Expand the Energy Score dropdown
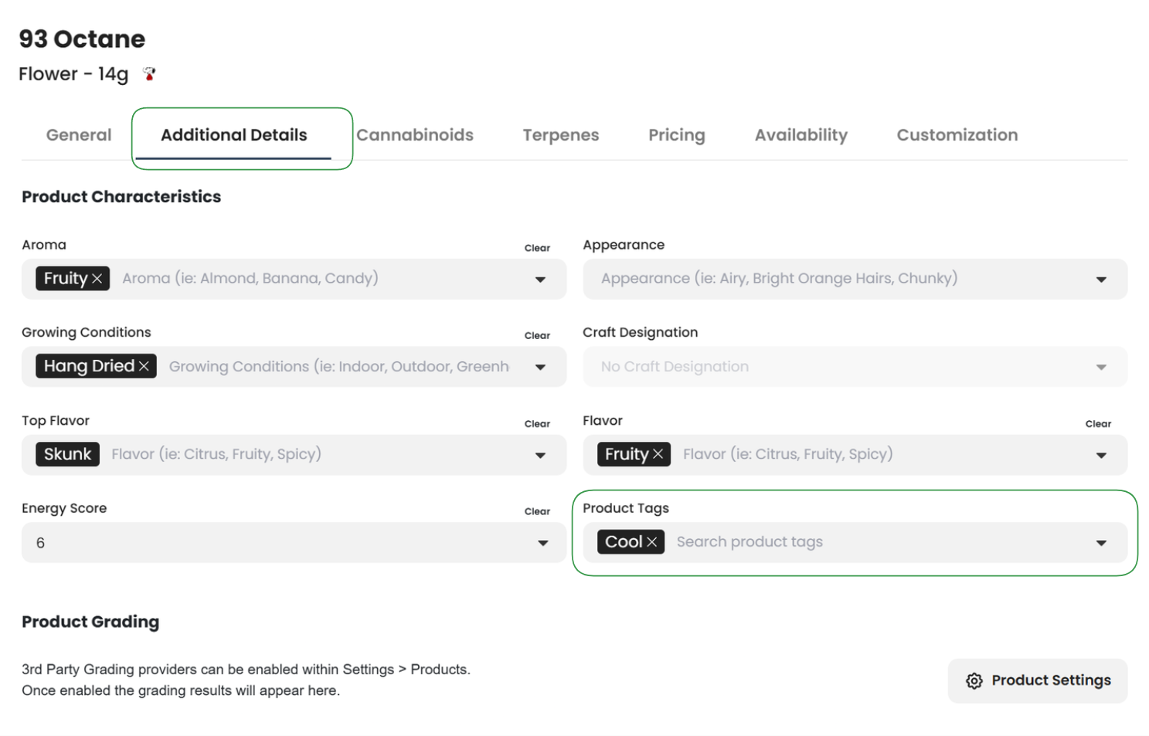Viewport: 1149px width, 736px height. (542, 543)
